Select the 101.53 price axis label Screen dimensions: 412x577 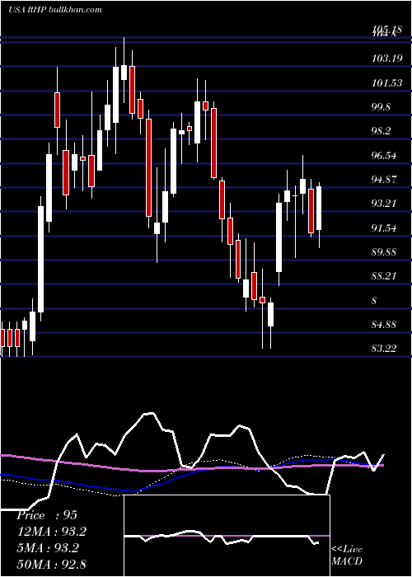(x=387, y=82)
